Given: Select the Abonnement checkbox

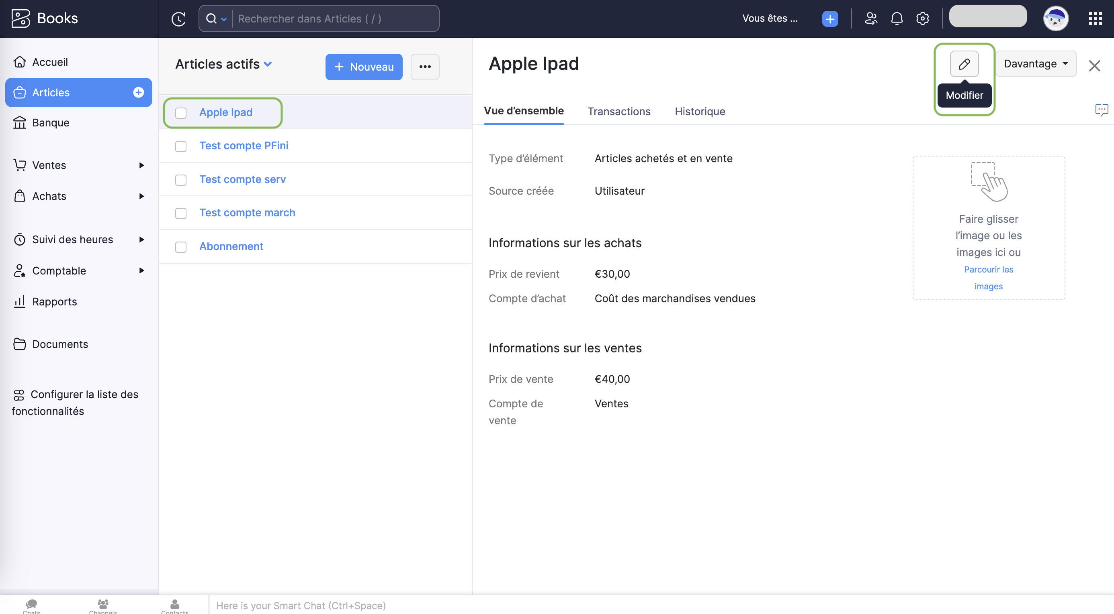Looking at the screenshot, I should (x=181, y=247).
